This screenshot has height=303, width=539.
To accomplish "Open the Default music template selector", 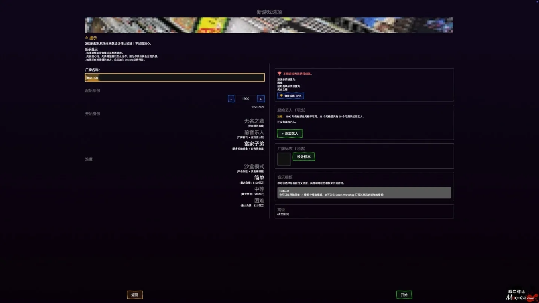I will pos(364,193).
